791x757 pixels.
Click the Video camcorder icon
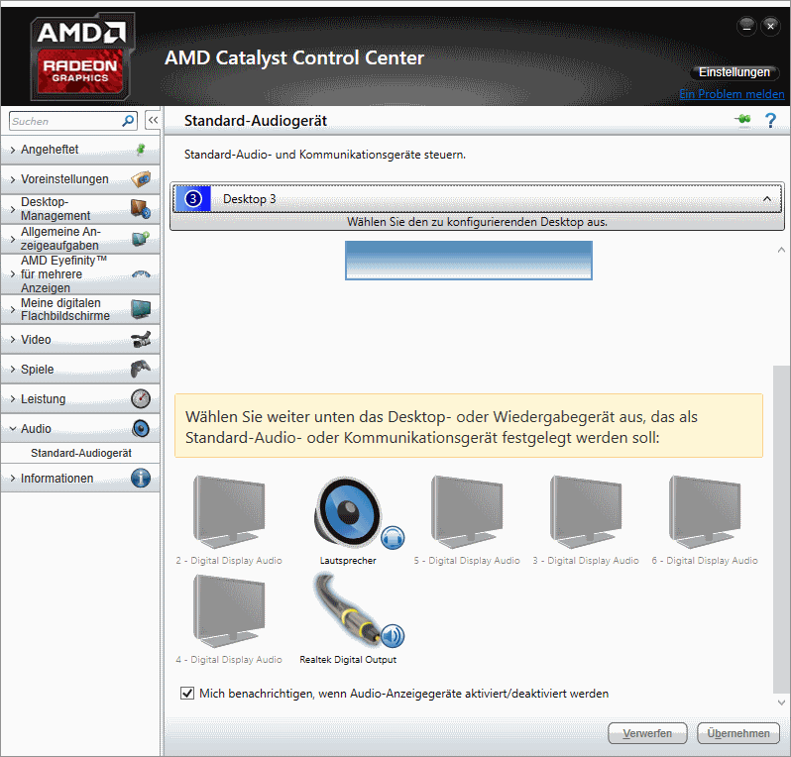[141, 340]
